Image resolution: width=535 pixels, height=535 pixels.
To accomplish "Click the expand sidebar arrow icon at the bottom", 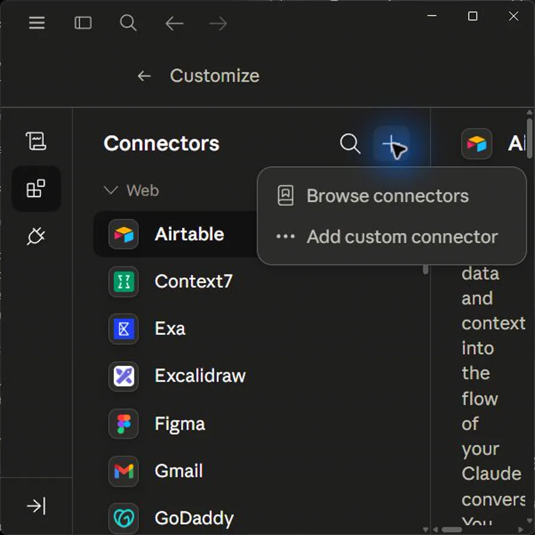I will click(x=36, y=506).
